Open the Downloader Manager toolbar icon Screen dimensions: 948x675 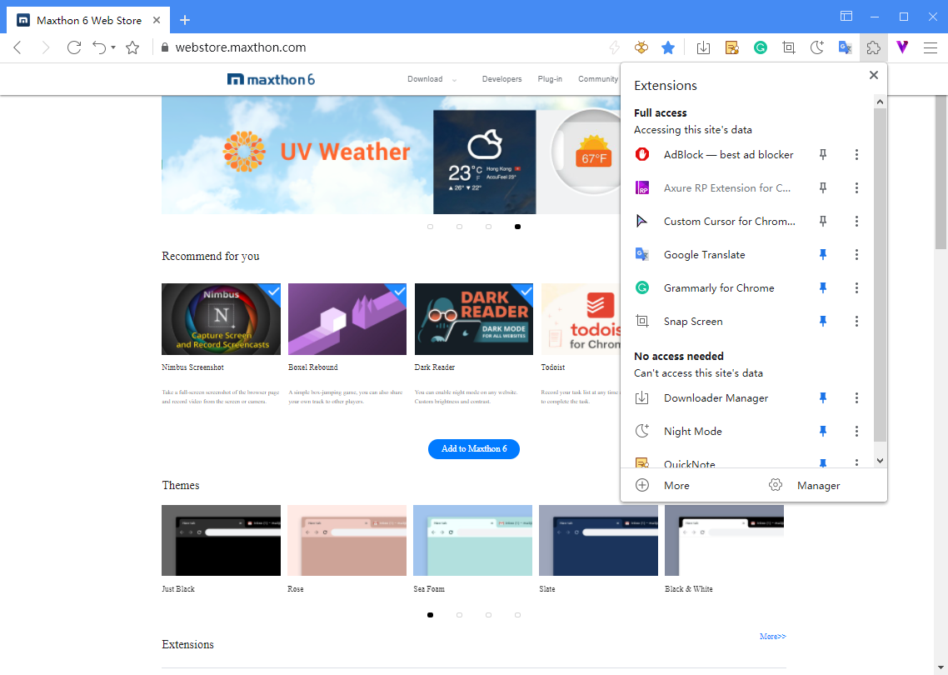(x=703, y=47)
